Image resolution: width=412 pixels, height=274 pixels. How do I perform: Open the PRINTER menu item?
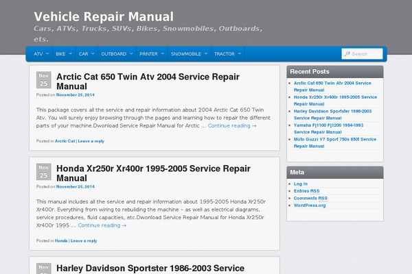click(149, 53)
